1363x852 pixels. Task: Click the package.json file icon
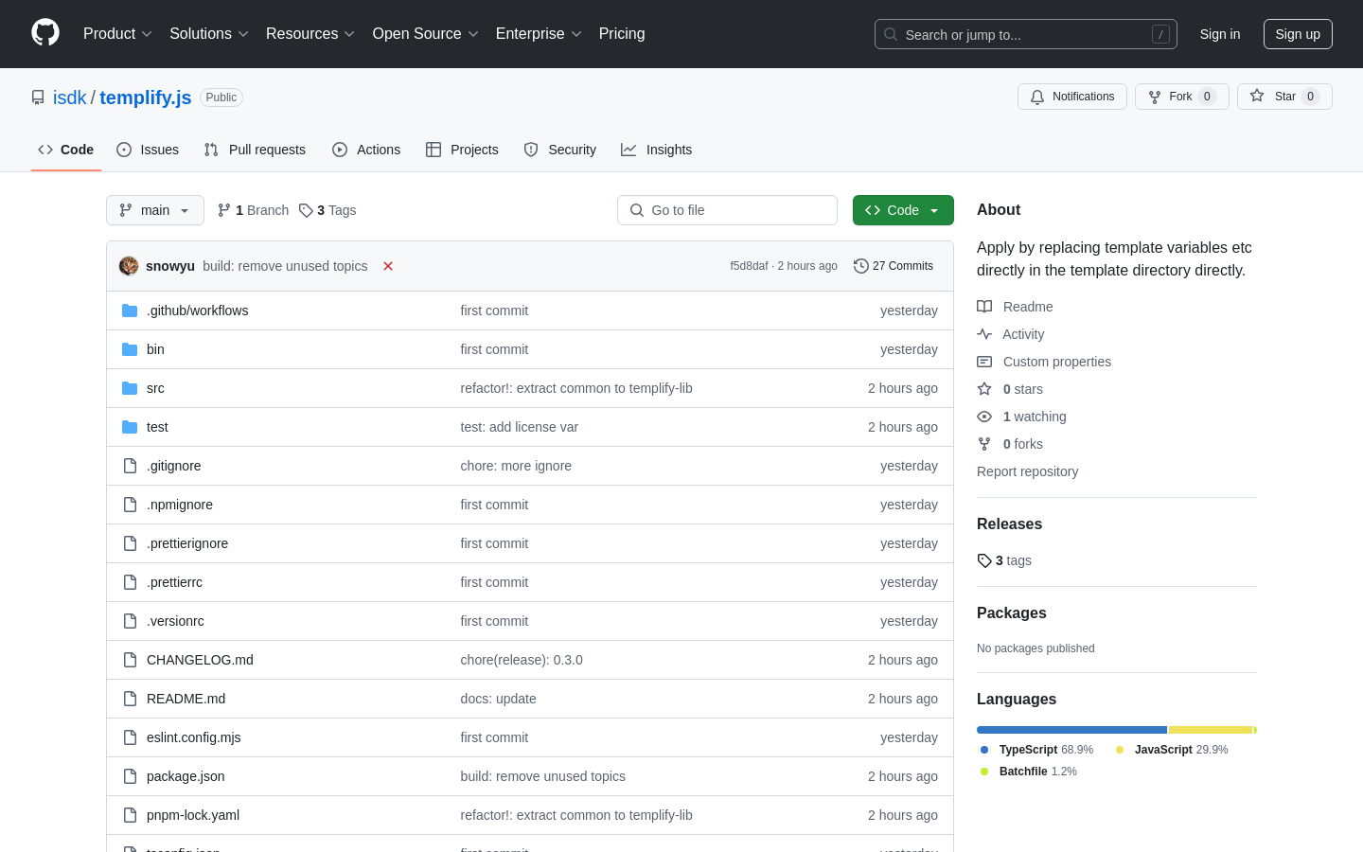pyautogui.click(x=130, y=776)
